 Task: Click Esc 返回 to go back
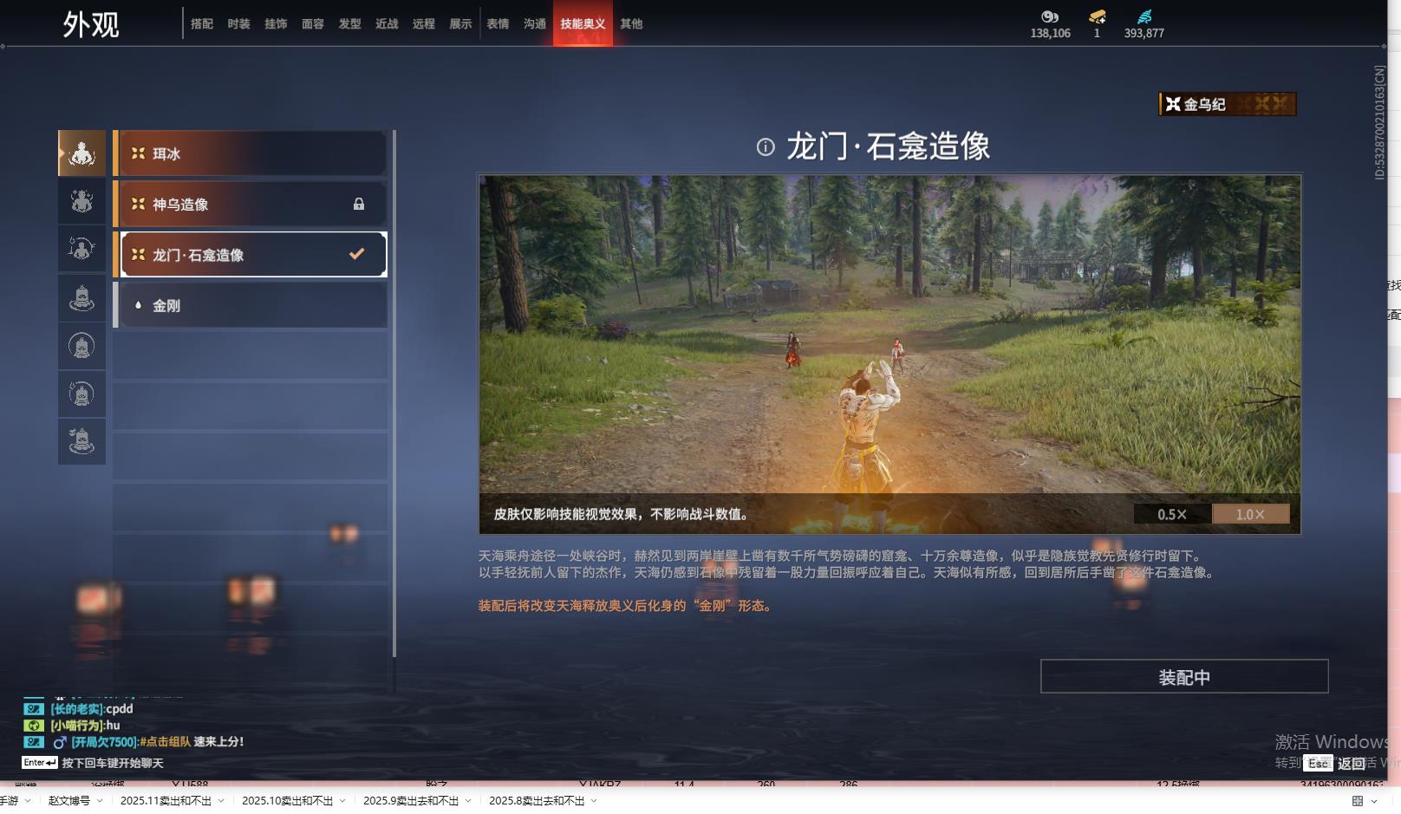(x=1335, y=763)
